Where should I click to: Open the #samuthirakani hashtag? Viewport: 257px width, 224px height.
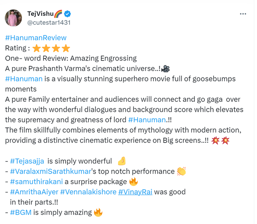35,181
